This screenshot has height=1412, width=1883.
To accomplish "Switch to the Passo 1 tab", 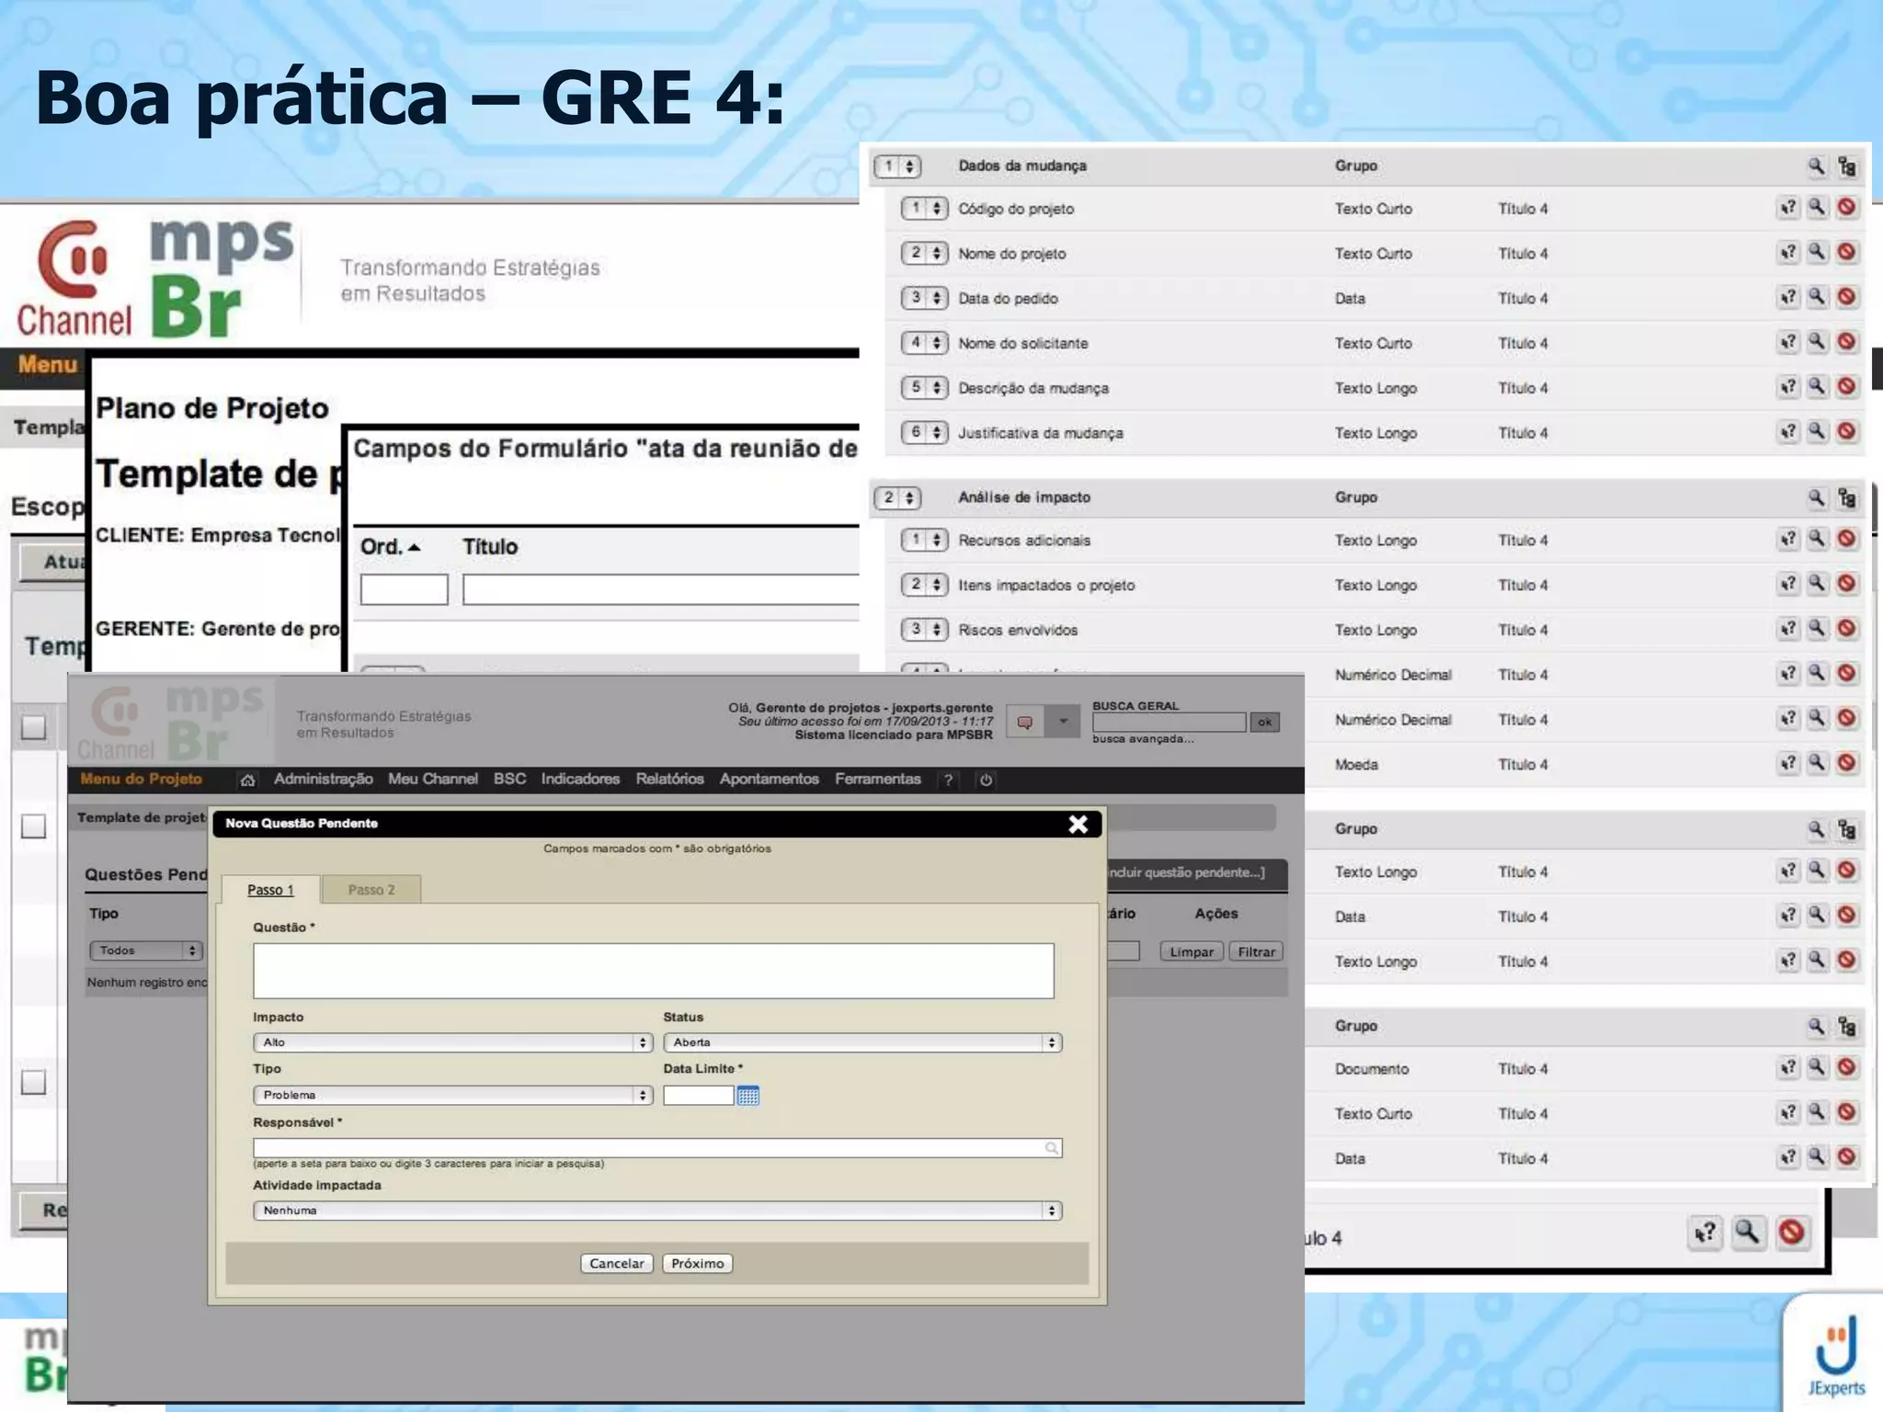I will (x=270, y=890).
